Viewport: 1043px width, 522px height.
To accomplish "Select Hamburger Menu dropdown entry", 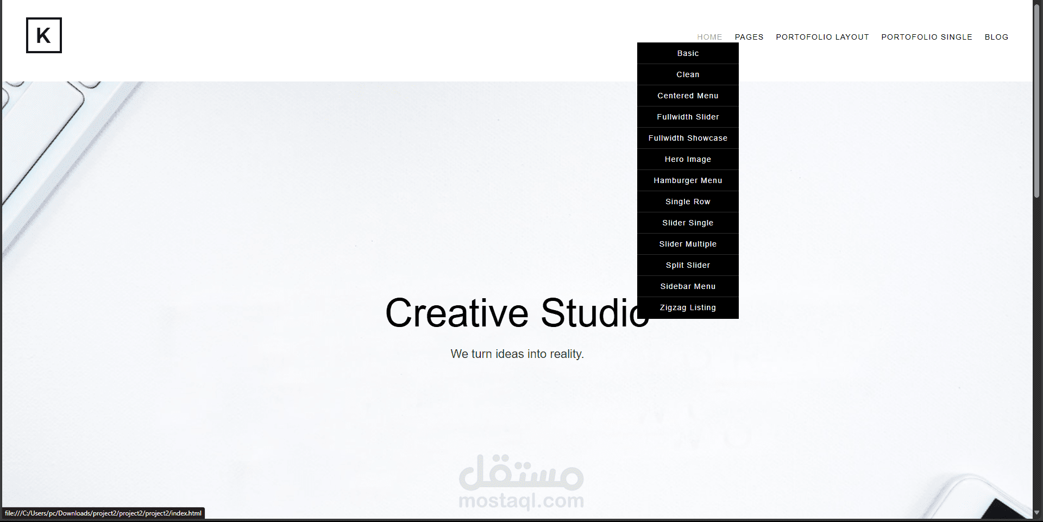I will point(688,180).
